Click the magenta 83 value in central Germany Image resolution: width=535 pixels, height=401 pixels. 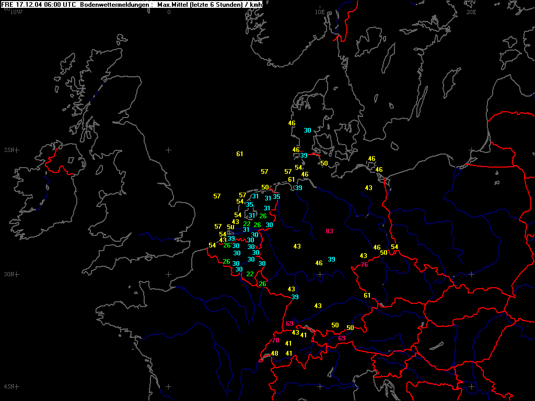coord(329,231)
